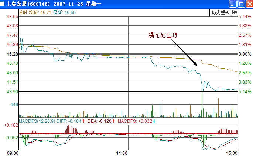253x157 pixels.
Task: Click the 11:30 time marker
Action: pos(122,153)
